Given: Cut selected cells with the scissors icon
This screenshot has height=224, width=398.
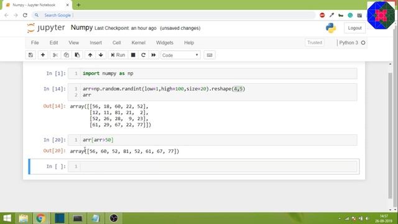Looking at the screenshot, I should (x=55, y=55).
